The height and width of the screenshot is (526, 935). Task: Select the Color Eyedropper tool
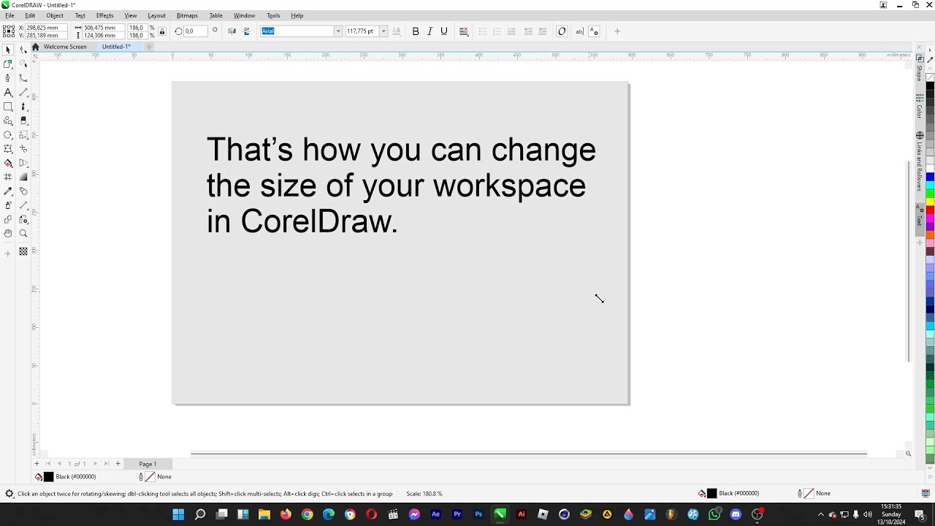8,191
